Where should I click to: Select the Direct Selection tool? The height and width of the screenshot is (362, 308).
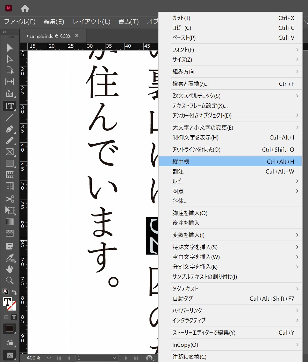tap(10, 59)
